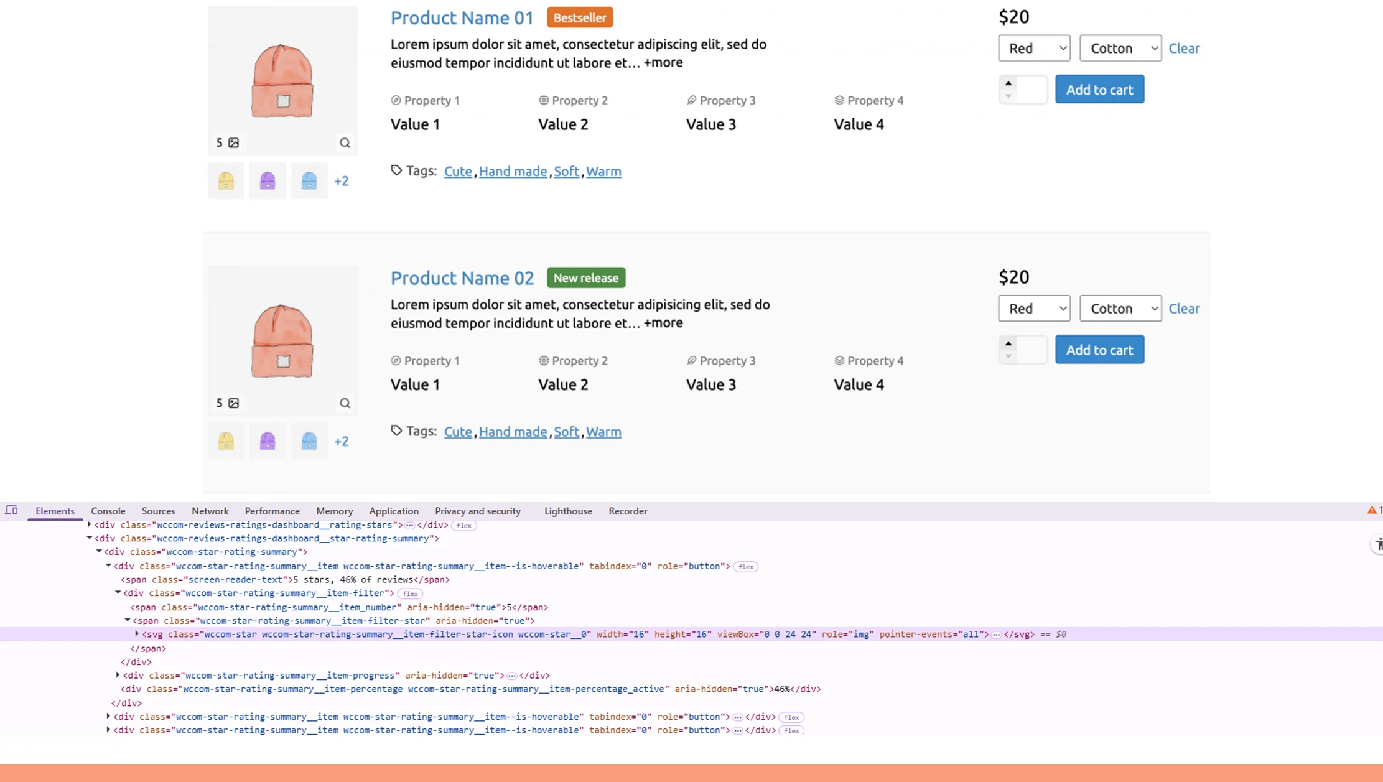The width and height of the screenshot is (1383, 782).
Task: Select the purple beanie color thumbnail
Action: [267, 180]
